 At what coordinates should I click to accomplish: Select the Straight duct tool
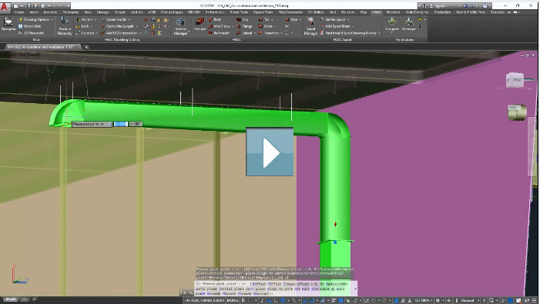tap(200, 25)
